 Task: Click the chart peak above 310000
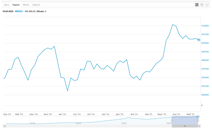pos(173,24)
